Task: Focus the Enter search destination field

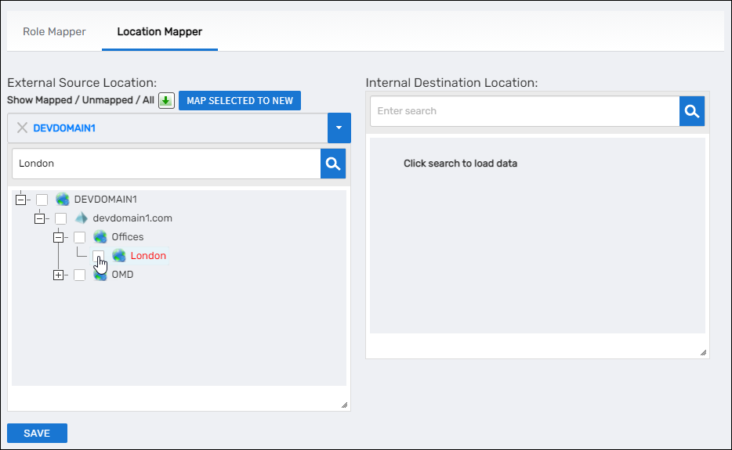Action: click(524, 111)
